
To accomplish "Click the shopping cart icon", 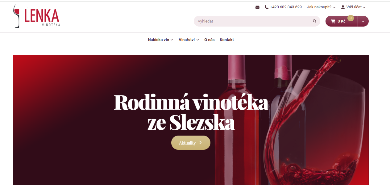I will click(x=333, y=21).
